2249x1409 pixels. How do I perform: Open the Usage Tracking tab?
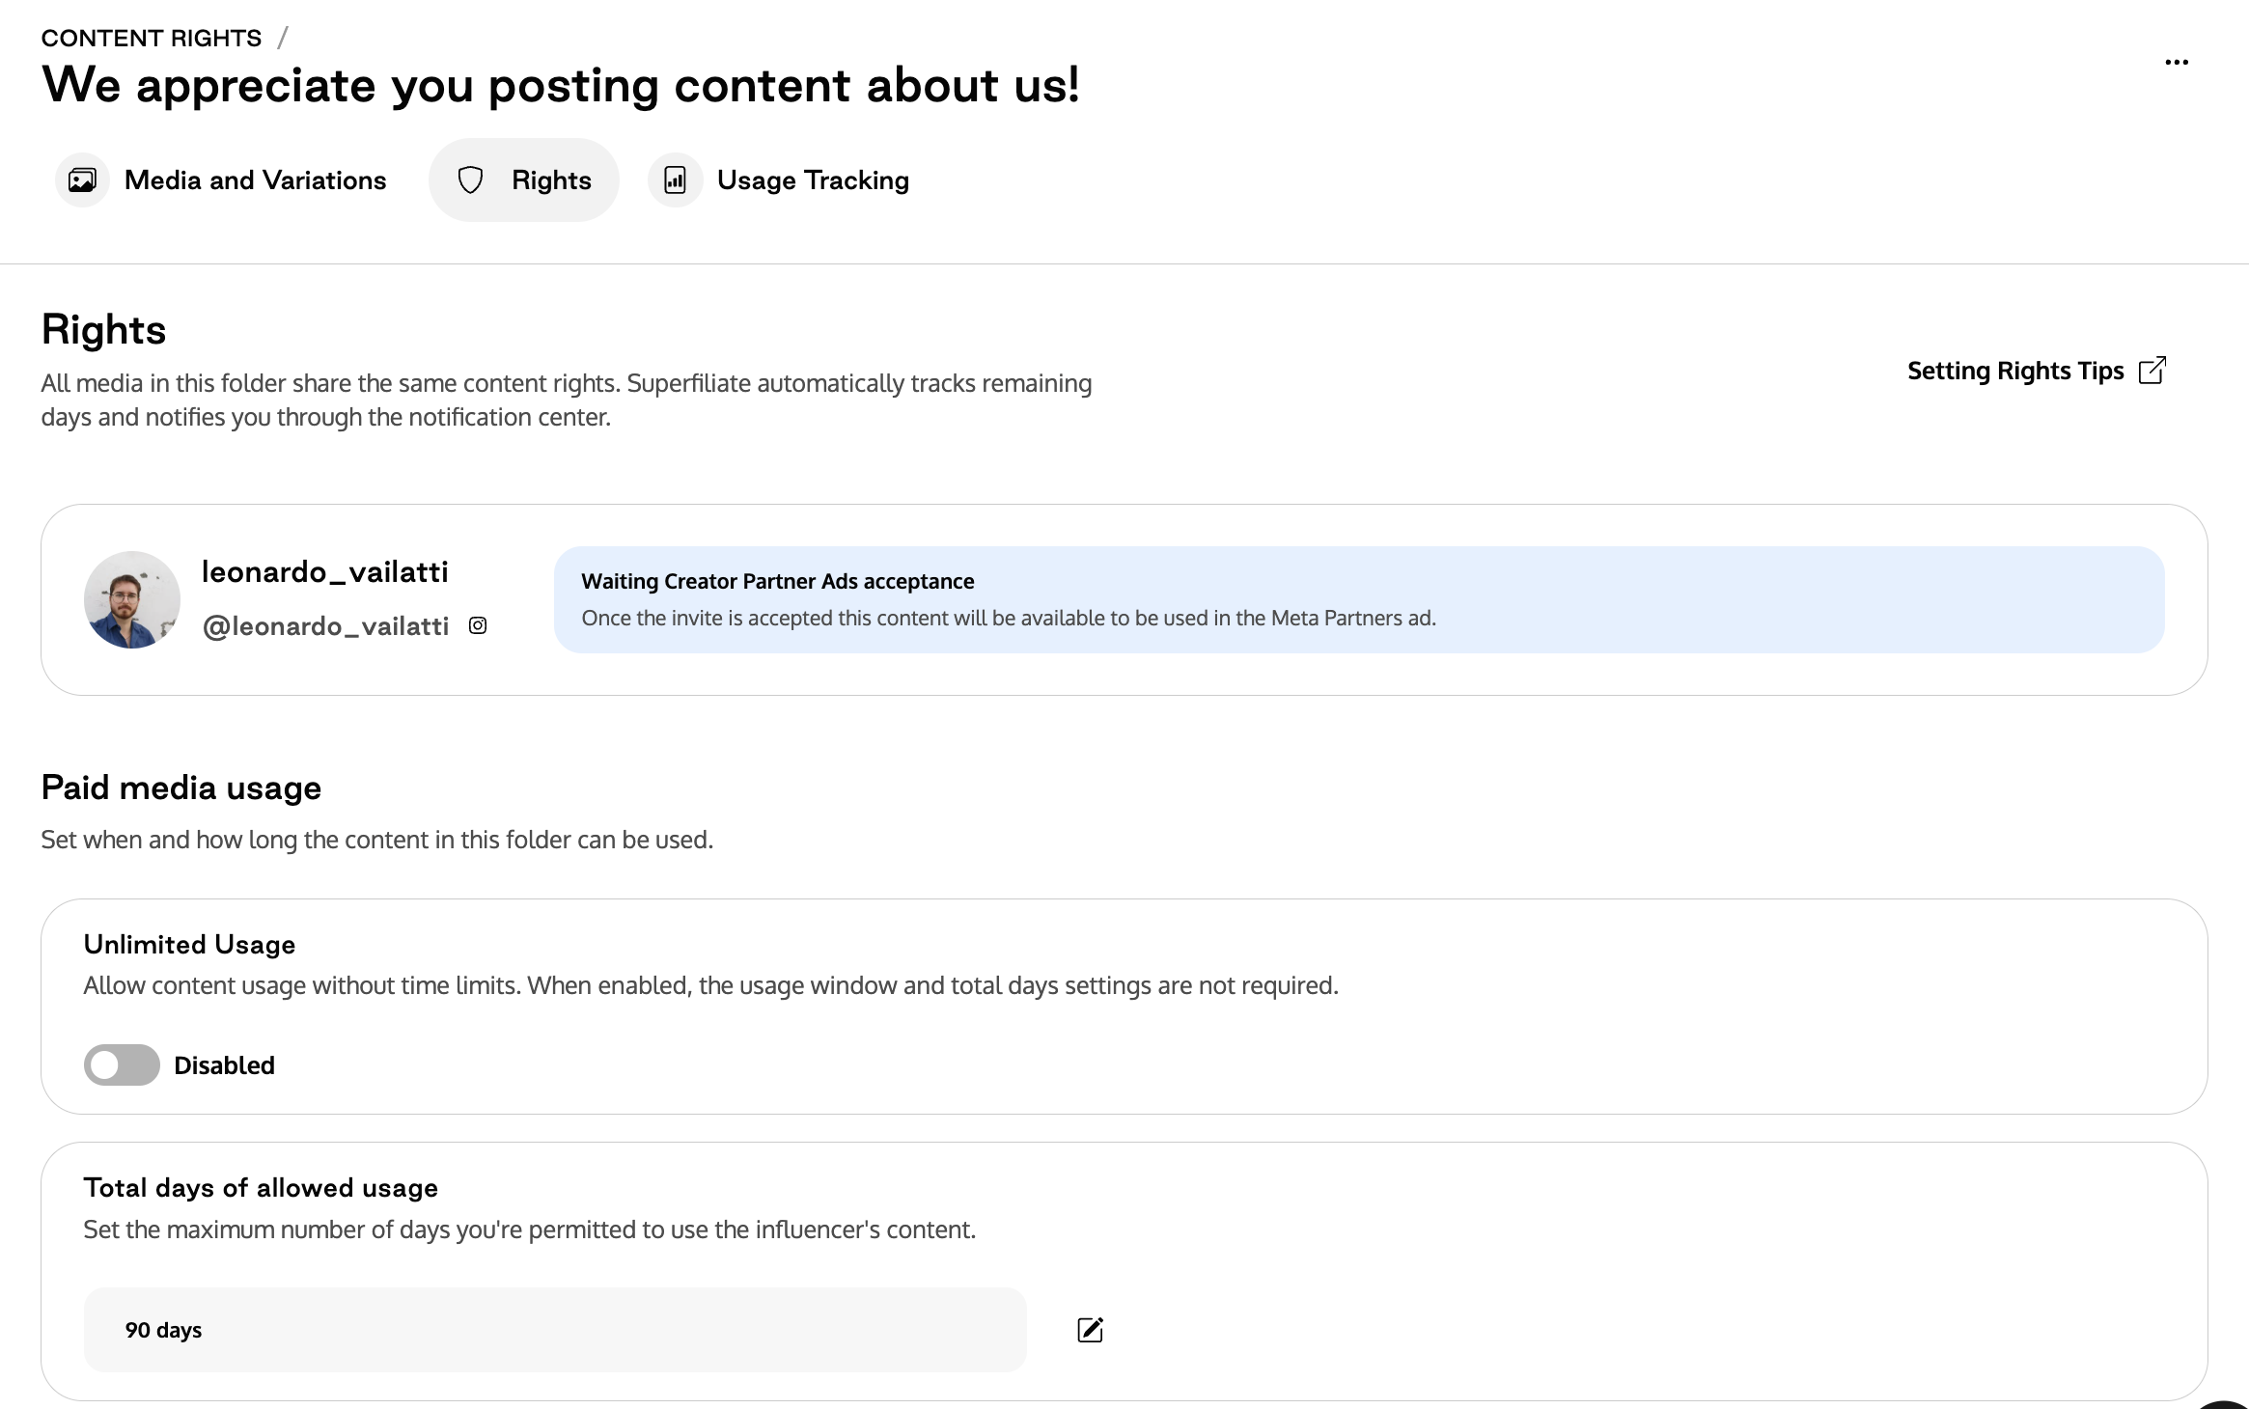pos(779,180)
